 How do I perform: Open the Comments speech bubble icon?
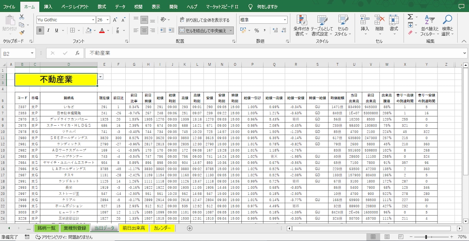[461, 7]
